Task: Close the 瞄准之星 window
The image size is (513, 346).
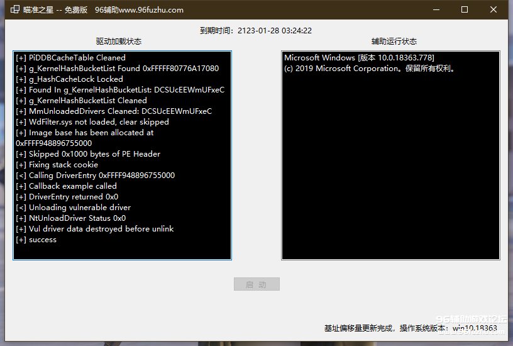Action: (x=494, y=9)
